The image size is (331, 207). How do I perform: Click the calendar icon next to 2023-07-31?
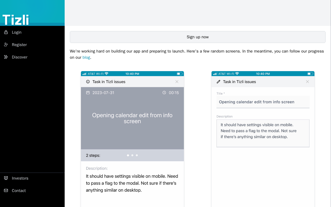(88, 93)
